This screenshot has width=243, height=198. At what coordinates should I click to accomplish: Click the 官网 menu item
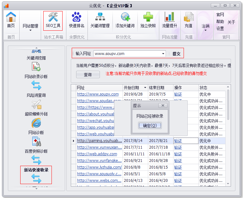click(220, 15)
